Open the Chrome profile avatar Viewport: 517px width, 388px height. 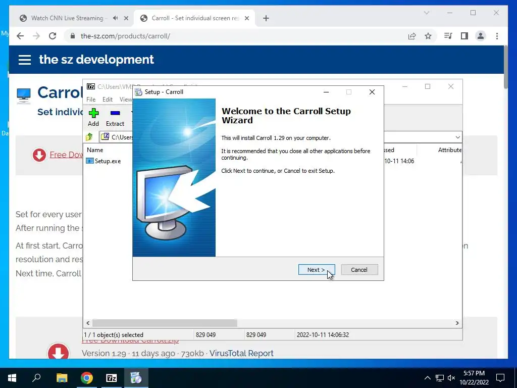481,36
